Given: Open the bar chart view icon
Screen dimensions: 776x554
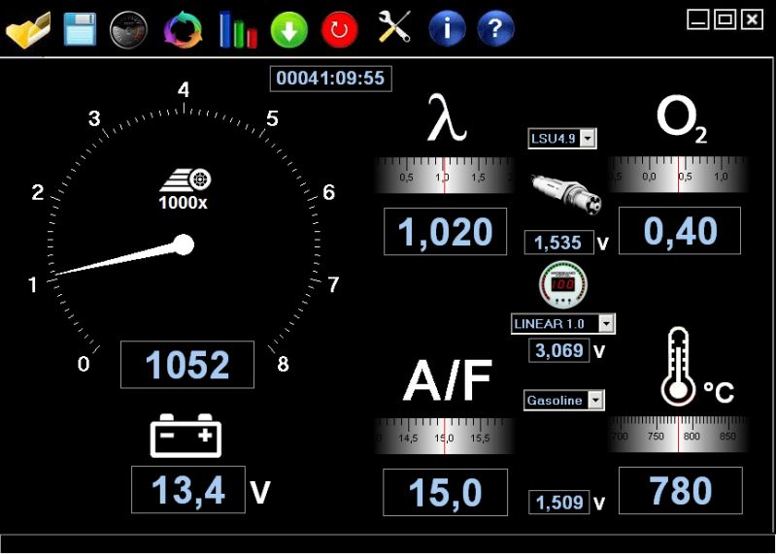Looking at the screenshot, I should (238, 30).
